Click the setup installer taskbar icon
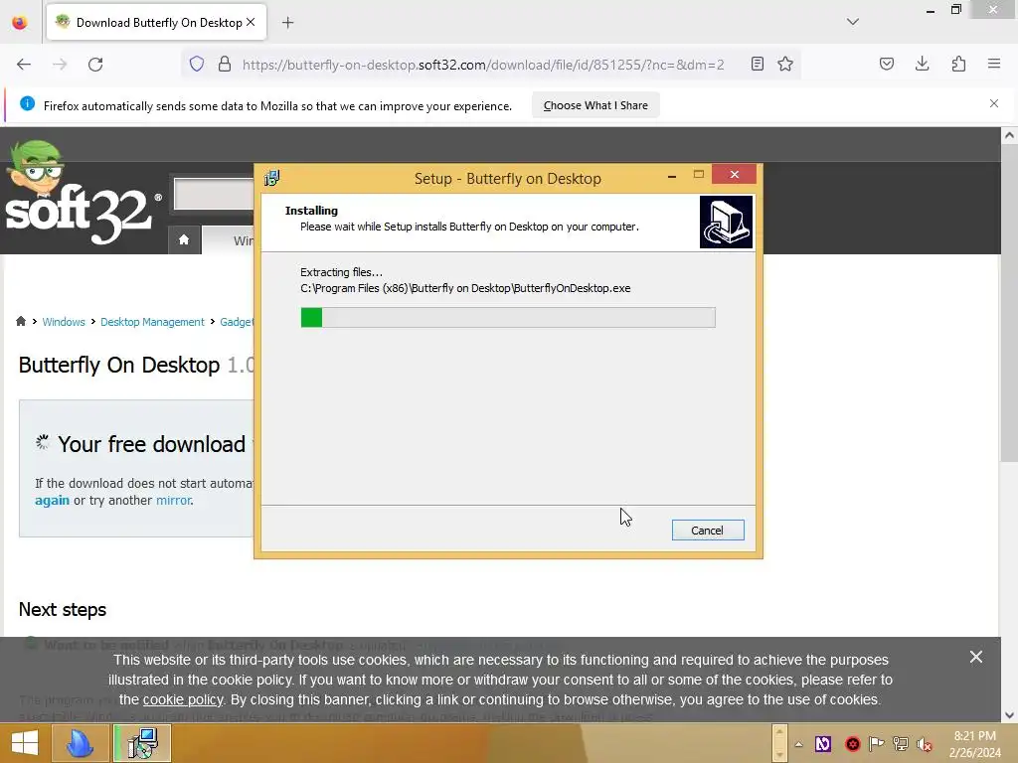Image resolution: width=1018 pixels, height=763 pixels. click(x=143, y=743)
